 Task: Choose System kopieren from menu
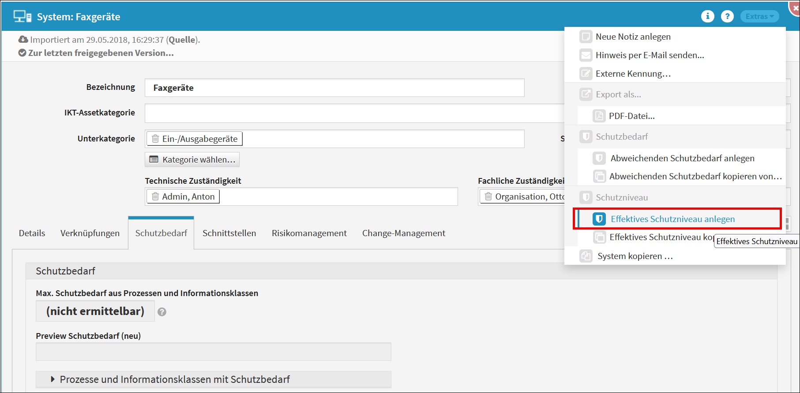[x=635, y=256]
